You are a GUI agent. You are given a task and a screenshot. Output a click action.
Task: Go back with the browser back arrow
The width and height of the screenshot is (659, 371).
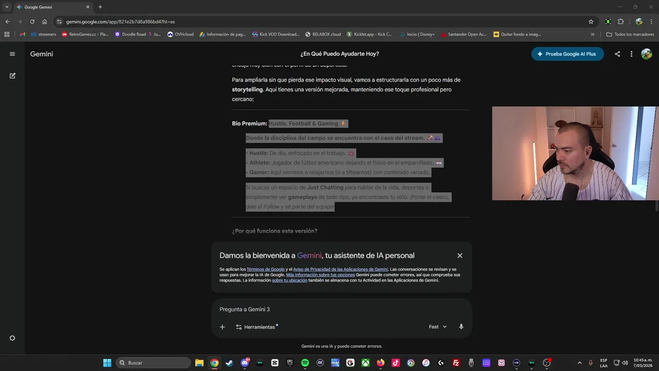(x=7, y=22)
